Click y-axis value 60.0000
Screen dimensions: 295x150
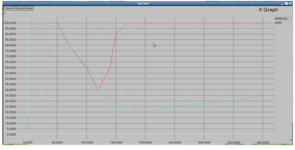pyautogui.click(x=10, y=68)
